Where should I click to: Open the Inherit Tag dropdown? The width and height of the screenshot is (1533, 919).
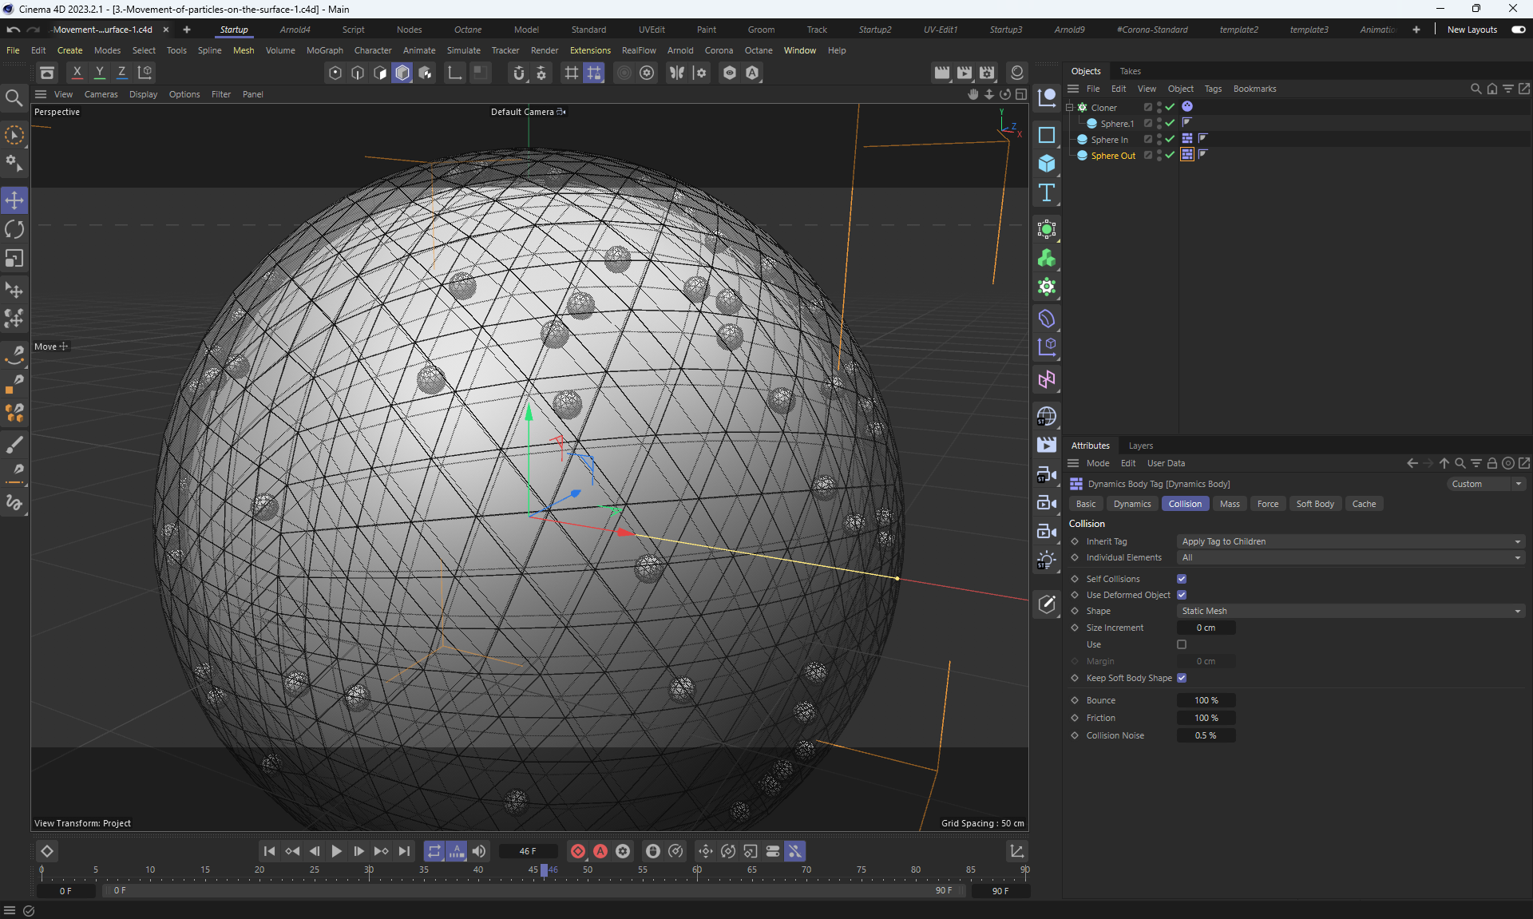(x=1350, y=541)
